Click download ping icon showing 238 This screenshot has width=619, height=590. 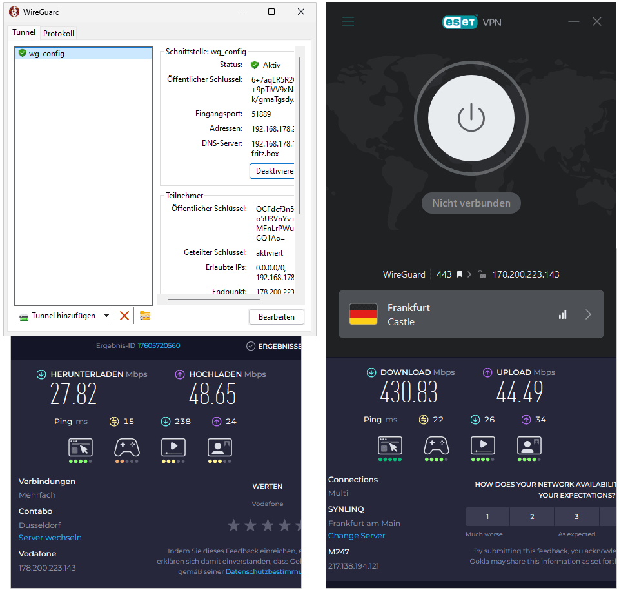tap(166, 422)
